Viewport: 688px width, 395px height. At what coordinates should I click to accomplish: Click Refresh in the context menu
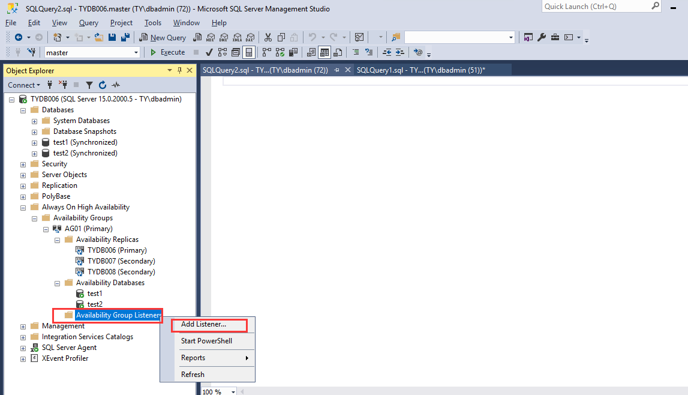point(193,375)
